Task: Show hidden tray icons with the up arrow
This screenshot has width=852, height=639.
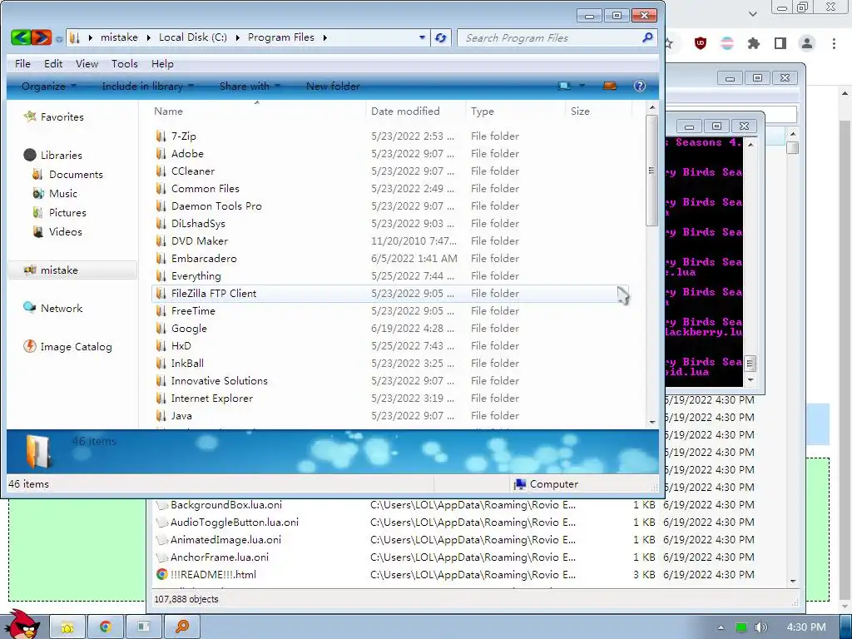Action: [721, 627]
